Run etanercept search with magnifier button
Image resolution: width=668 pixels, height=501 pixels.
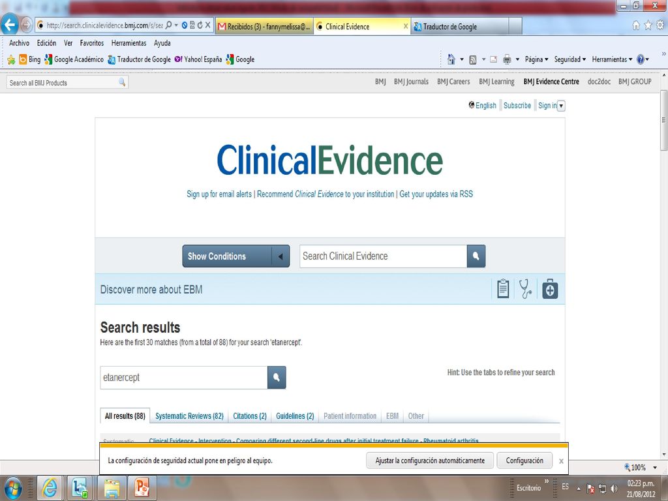coord(277,378)
